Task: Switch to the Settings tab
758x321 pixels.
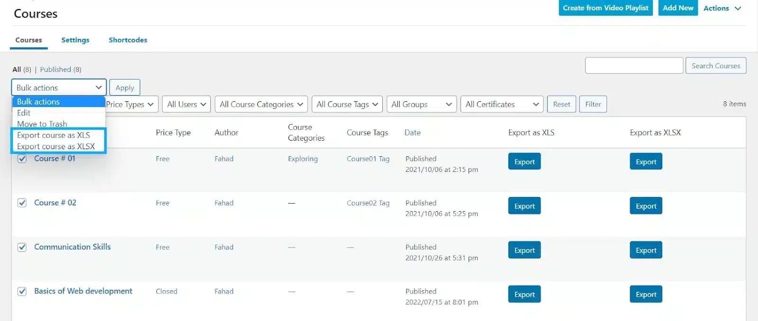Action: coord(75,40)
